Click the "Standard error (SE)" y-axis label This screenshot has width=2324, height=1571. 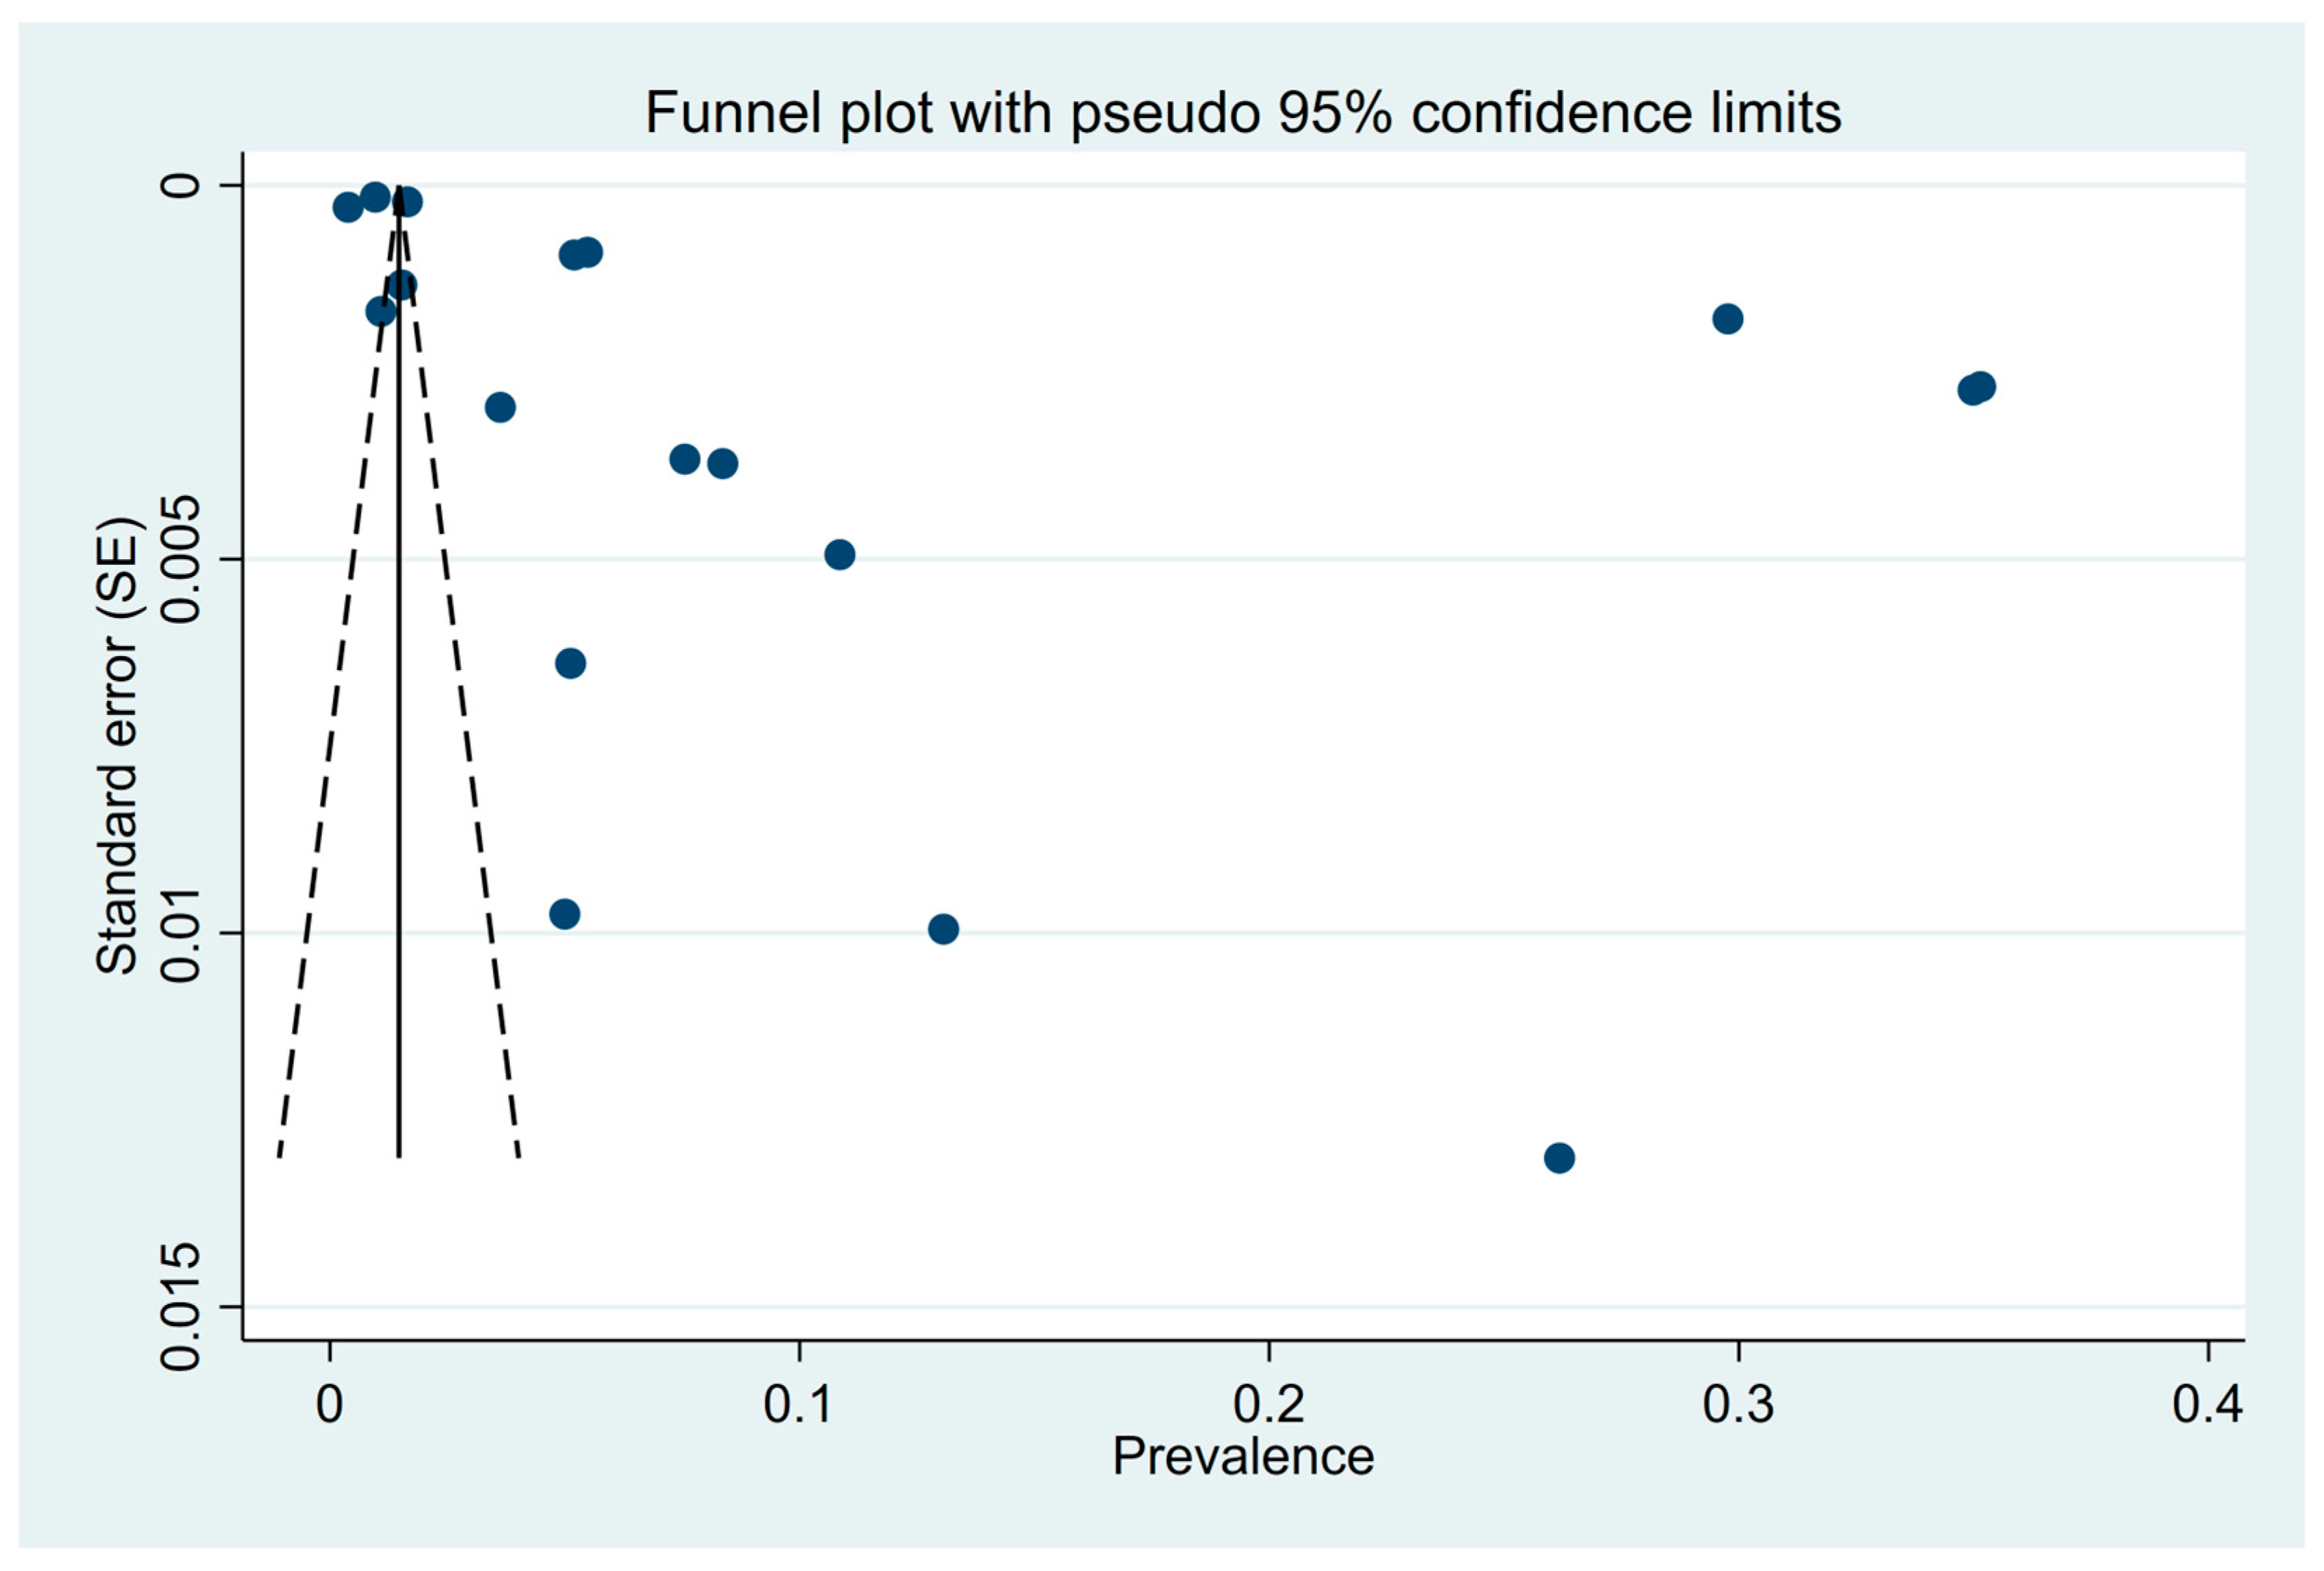117,745
